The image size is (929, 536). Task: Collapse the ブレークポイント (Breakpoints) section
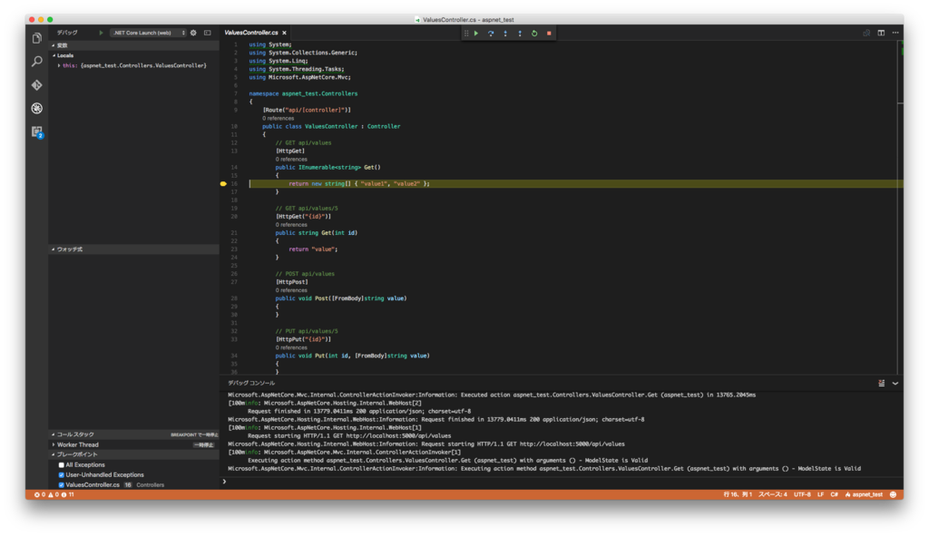[x=134, y=455]
